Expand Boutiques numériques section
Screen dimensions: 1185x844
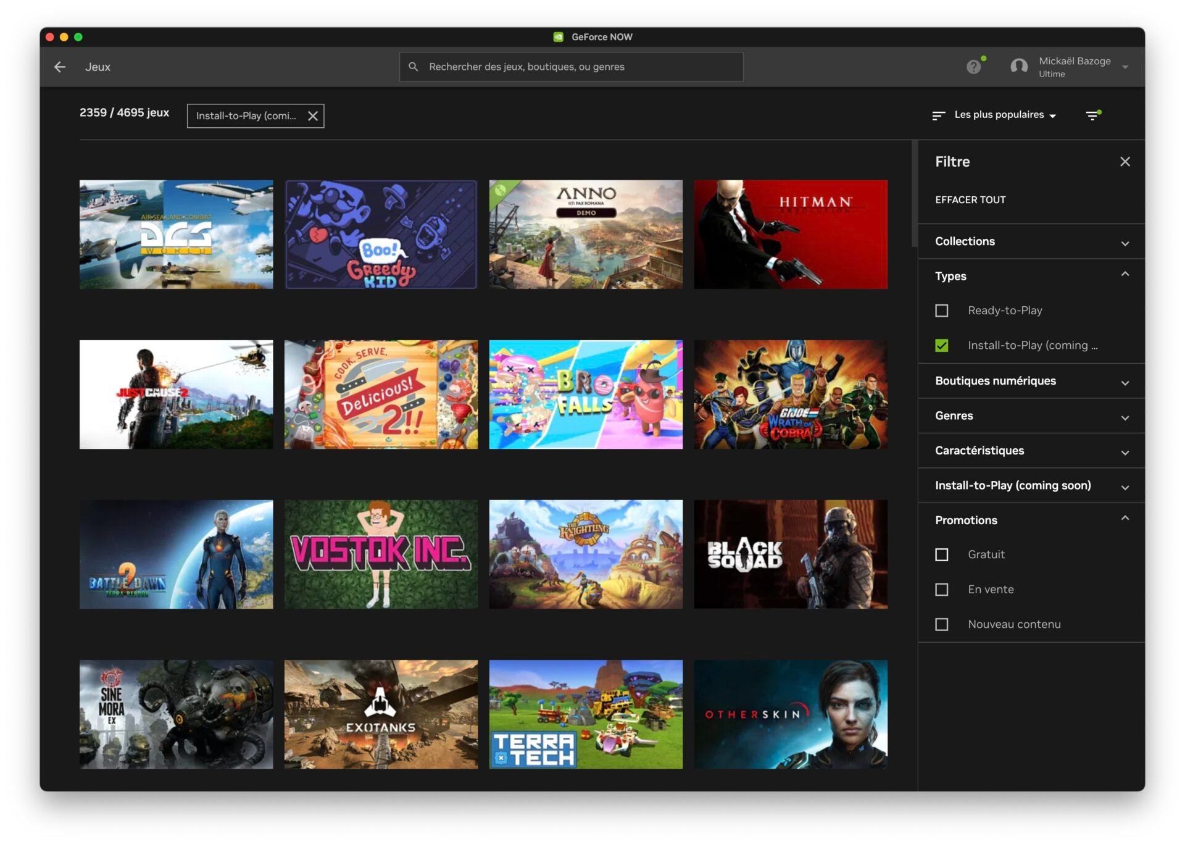pyautogui.click(x=1031, y=381)
